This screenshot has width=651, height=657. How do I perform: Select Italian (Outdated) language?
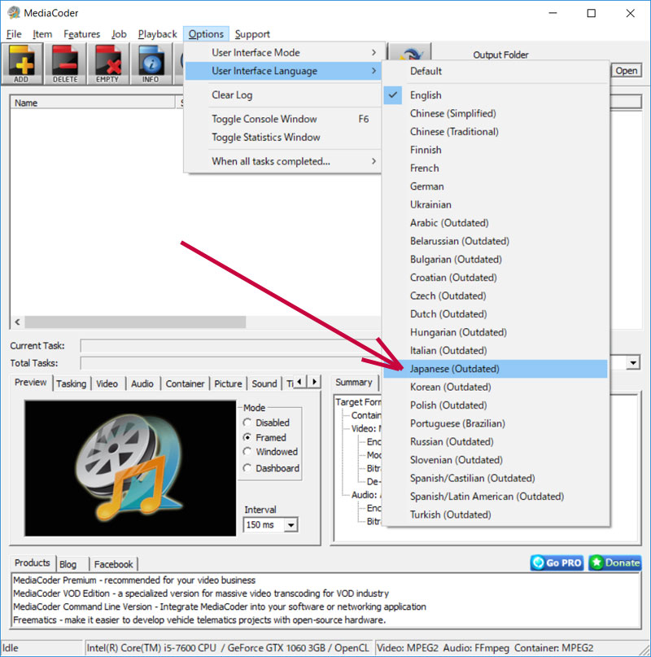coord(495,350)
